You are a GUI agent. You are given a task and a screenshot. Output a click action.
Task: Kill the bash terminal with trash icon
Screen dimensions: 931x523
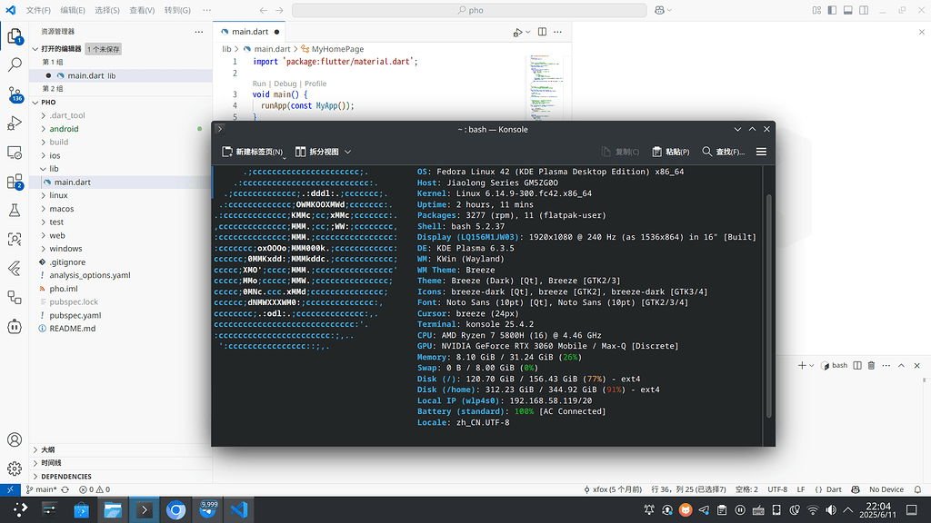pyautogui.click(x=871, y=365)
